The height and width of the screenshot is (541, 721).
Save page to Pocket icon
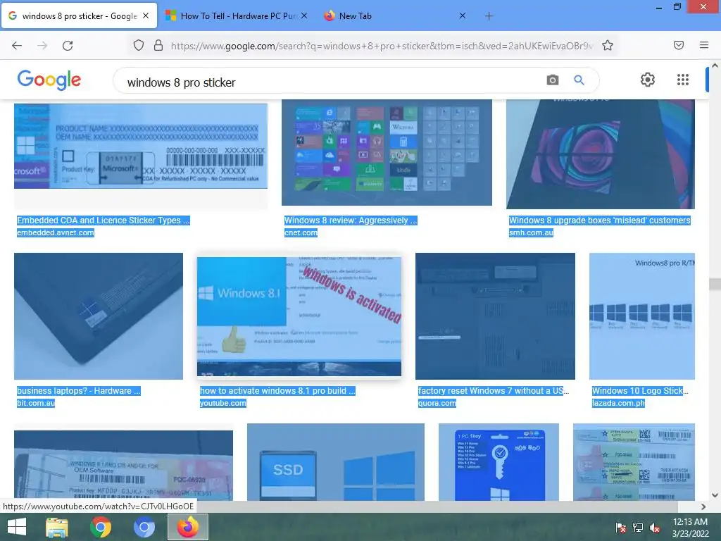[679, 45]
